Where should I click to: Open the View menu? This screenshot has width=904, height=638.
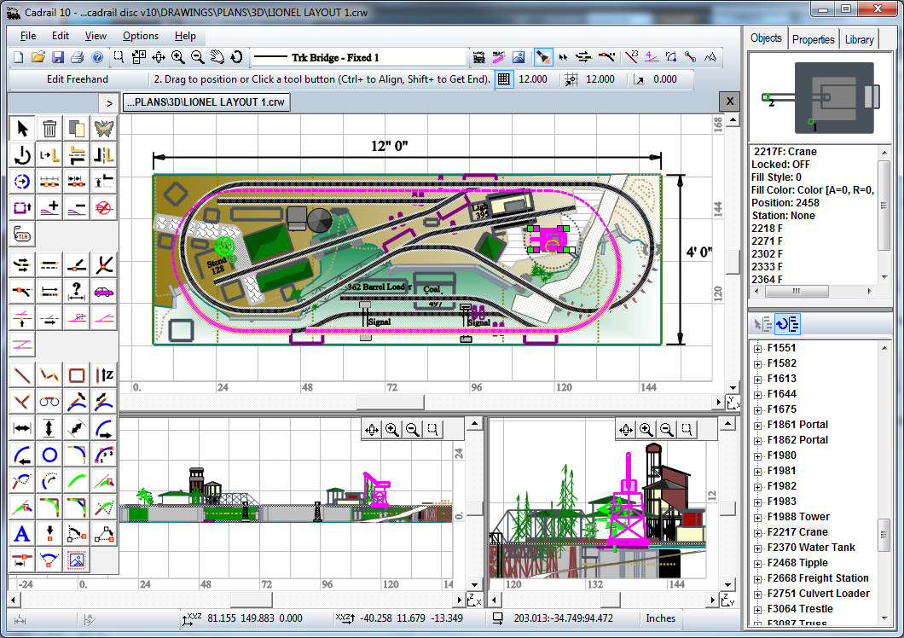[96, 36]
